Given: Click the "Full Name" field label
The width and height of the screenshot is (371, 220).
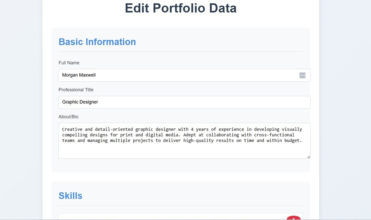Looking at the screenshot, I should (69, 63).
